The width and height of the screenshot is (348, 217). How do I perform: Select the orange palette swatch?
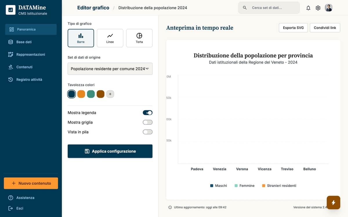81,94
